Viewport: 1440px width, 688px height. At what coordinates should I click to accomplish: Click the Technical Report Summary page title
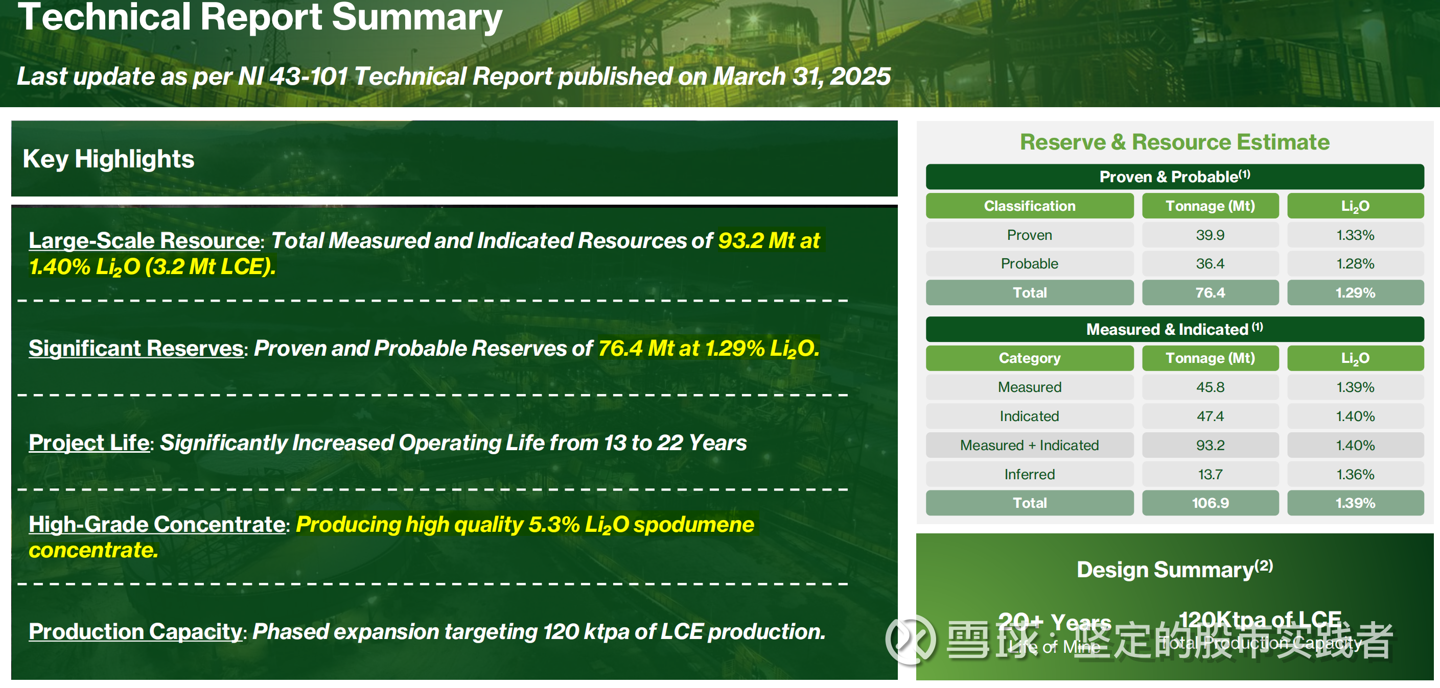(260, 17)
